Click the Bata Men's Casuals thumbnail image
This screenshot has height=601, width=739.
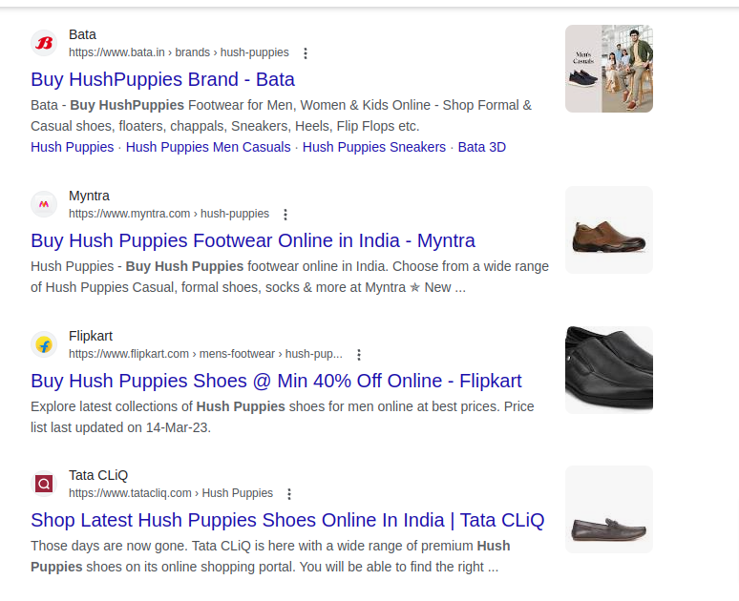coord(609,69)
